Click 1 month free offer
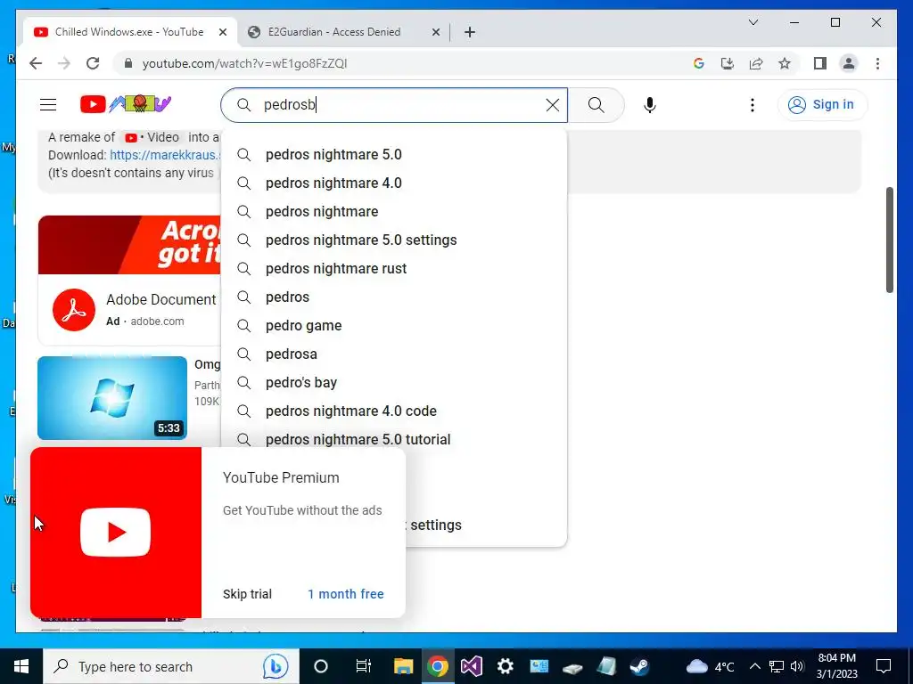The height and width of the screenshot is (684, 913). click(346, 594)
